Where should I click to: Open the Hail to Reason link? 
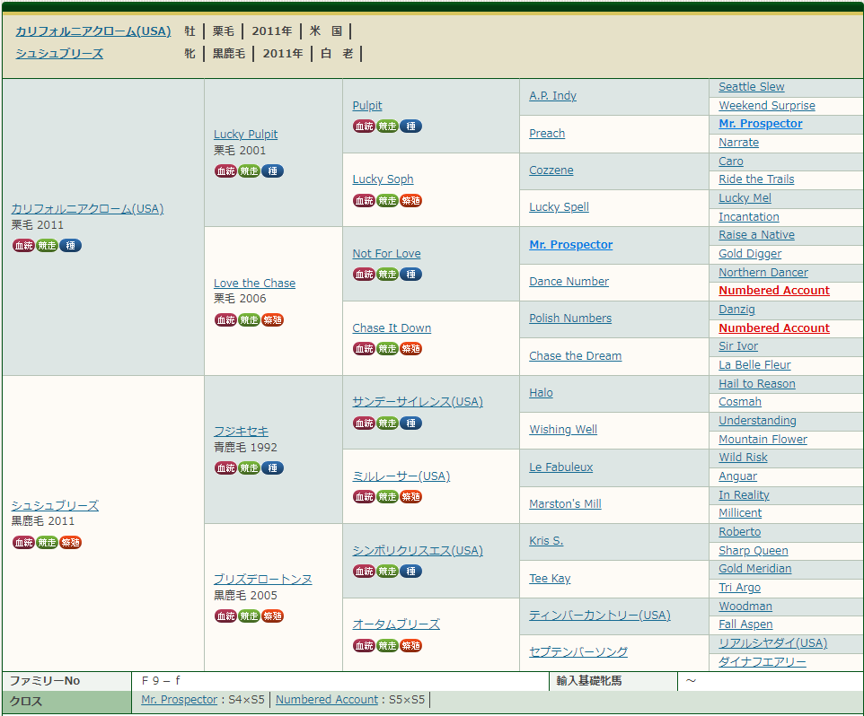pyautogui.click(x=757, y=384)
